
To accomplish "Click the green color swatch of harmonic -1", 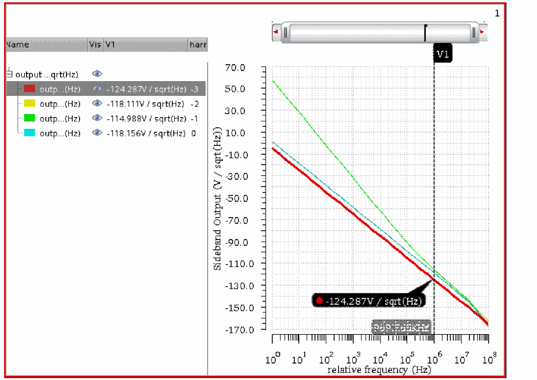I will (29, 118).
